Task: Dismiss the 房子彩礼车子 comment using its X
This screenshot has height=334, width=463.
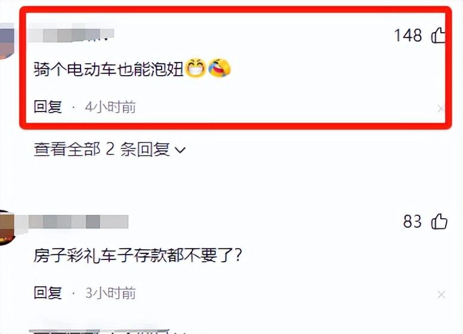Action: tap(441, 295)
